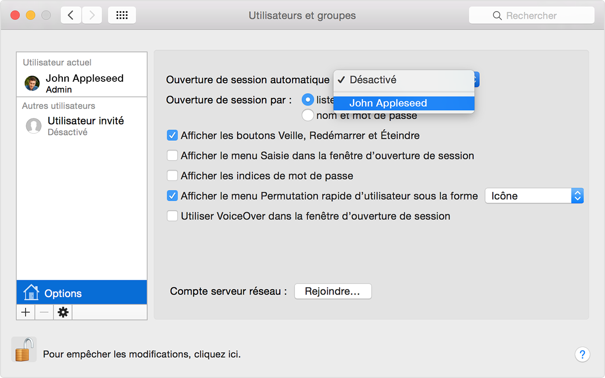This screenshot has width=605, height=378.
Task: Select 'nom et mot de passe' radio button
Action: tap(308, 115)
